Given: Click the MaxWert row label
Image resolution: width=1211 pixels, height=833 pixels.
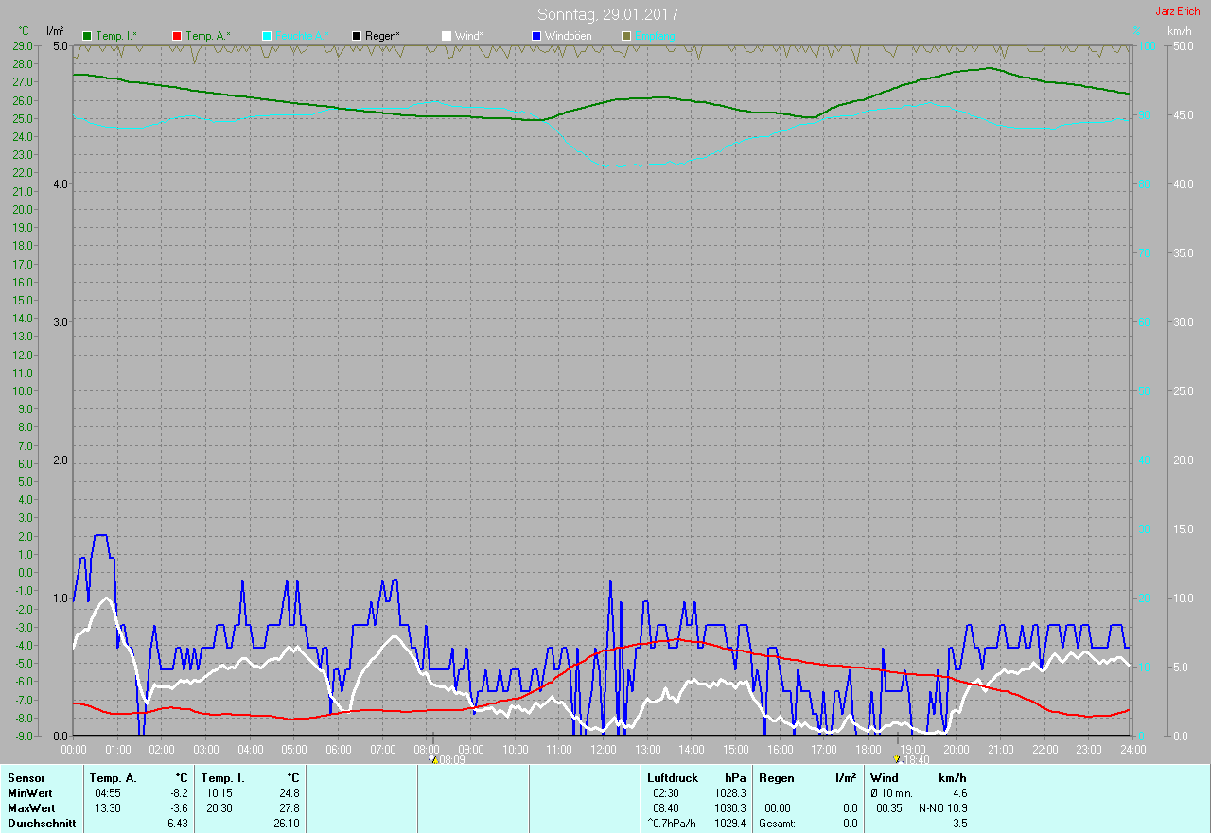Looking at the screenshot, I should click(30, 808).
